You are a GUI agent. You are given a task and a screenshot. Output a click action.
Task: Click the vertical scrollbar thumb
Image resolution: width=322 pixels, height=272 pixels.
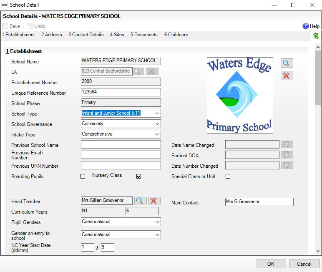coord(318,78)
